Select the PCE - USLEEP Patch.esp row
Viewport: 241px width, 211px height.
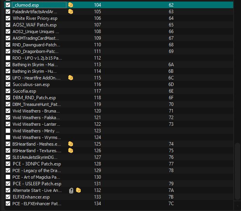coord(37,184)
